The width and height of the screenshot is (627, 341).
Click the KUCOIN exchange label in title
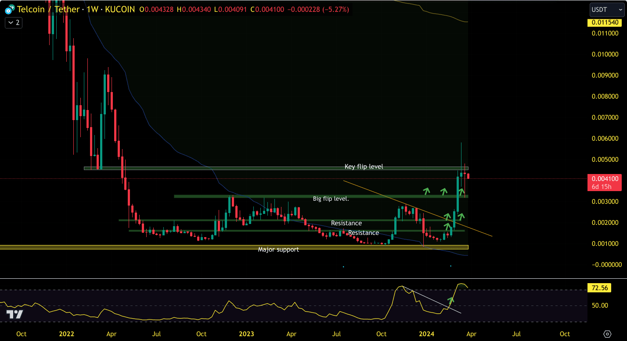click(120, 9)
